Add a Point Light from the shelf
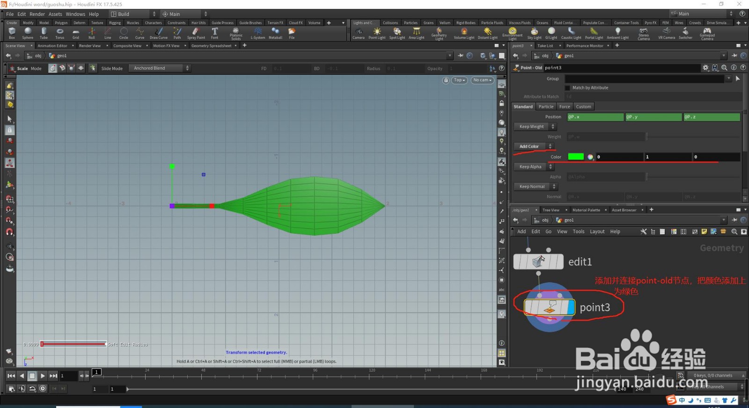 coord(377,33)
